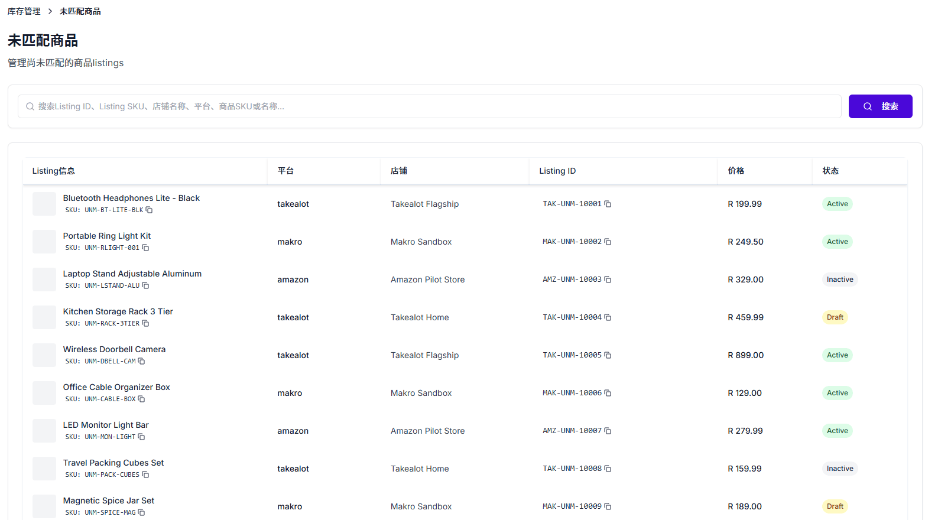
Task: Go to 库存管理 in breadcrumb
Action: point(24,11)
